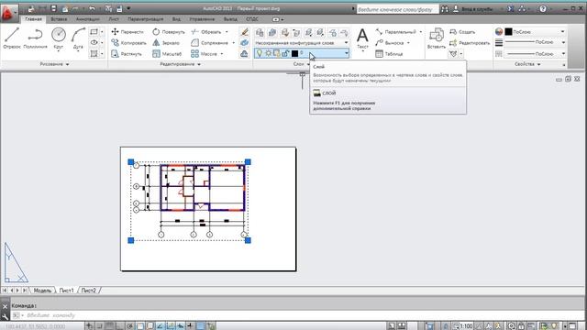587x330 pixels.
Task: Click the undo arrow in quick access toolbar
Action: click(x=92, y=8)
